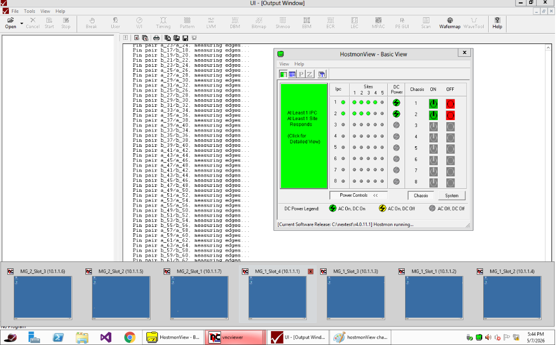Open Chrome from the taskbar
This screenshot has height=345, width=556.
(130, 337)
